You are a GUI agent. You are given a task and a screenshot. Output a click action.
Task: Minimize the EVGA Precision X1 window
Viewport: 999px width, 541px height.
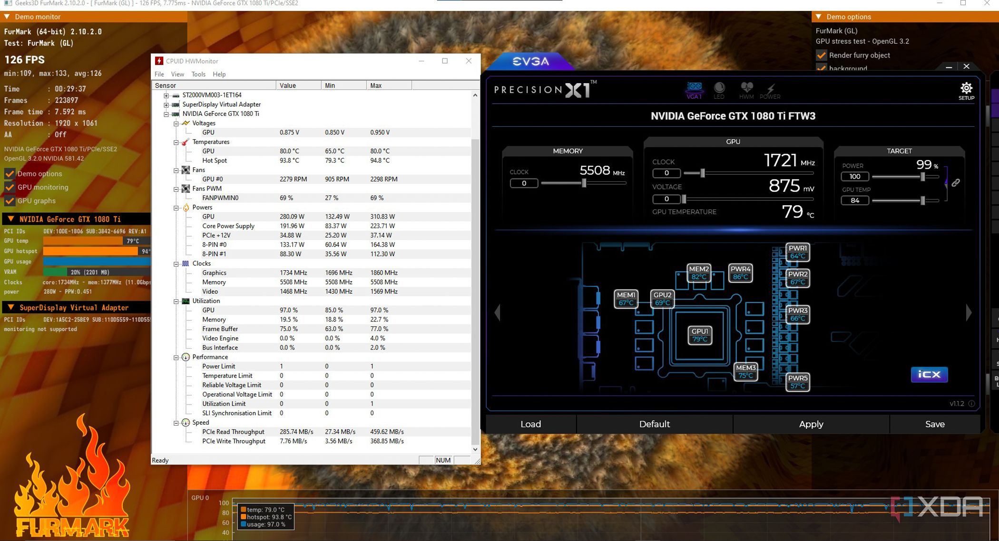click(949, 67)
